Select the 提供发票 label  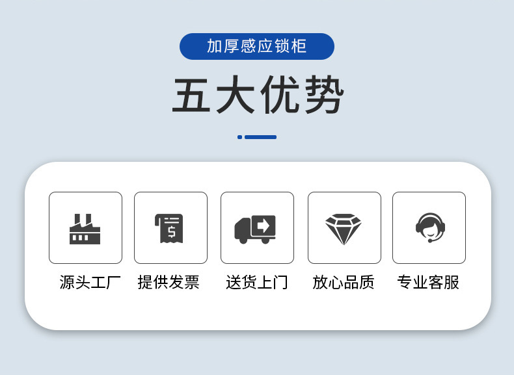point(169,282)
